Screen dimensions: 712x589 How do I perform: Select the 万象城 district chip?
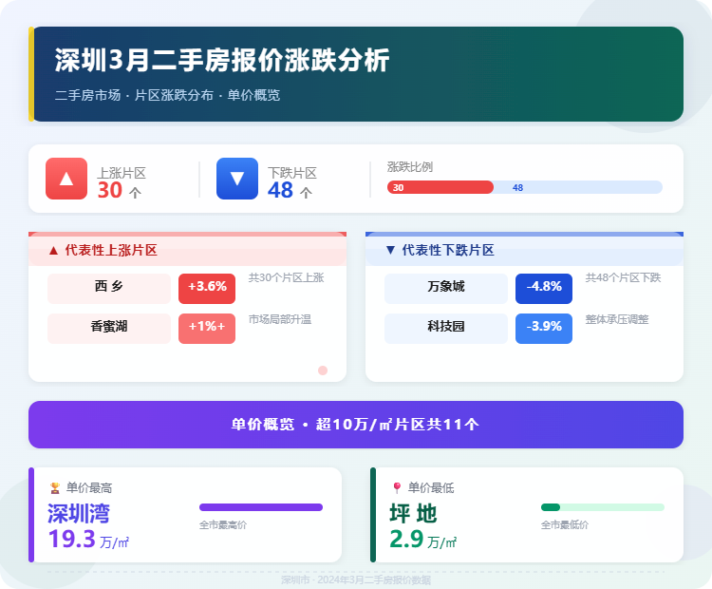(x=446, y=289)
